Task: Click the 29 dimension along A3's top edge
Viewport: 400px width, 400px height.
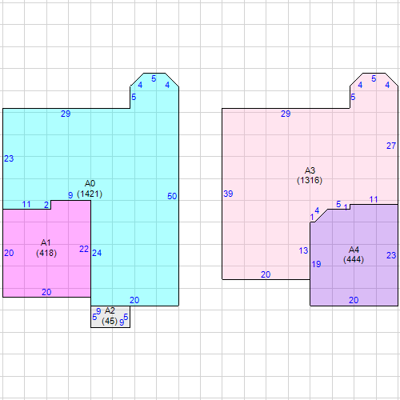Action: tap(286, 114)
